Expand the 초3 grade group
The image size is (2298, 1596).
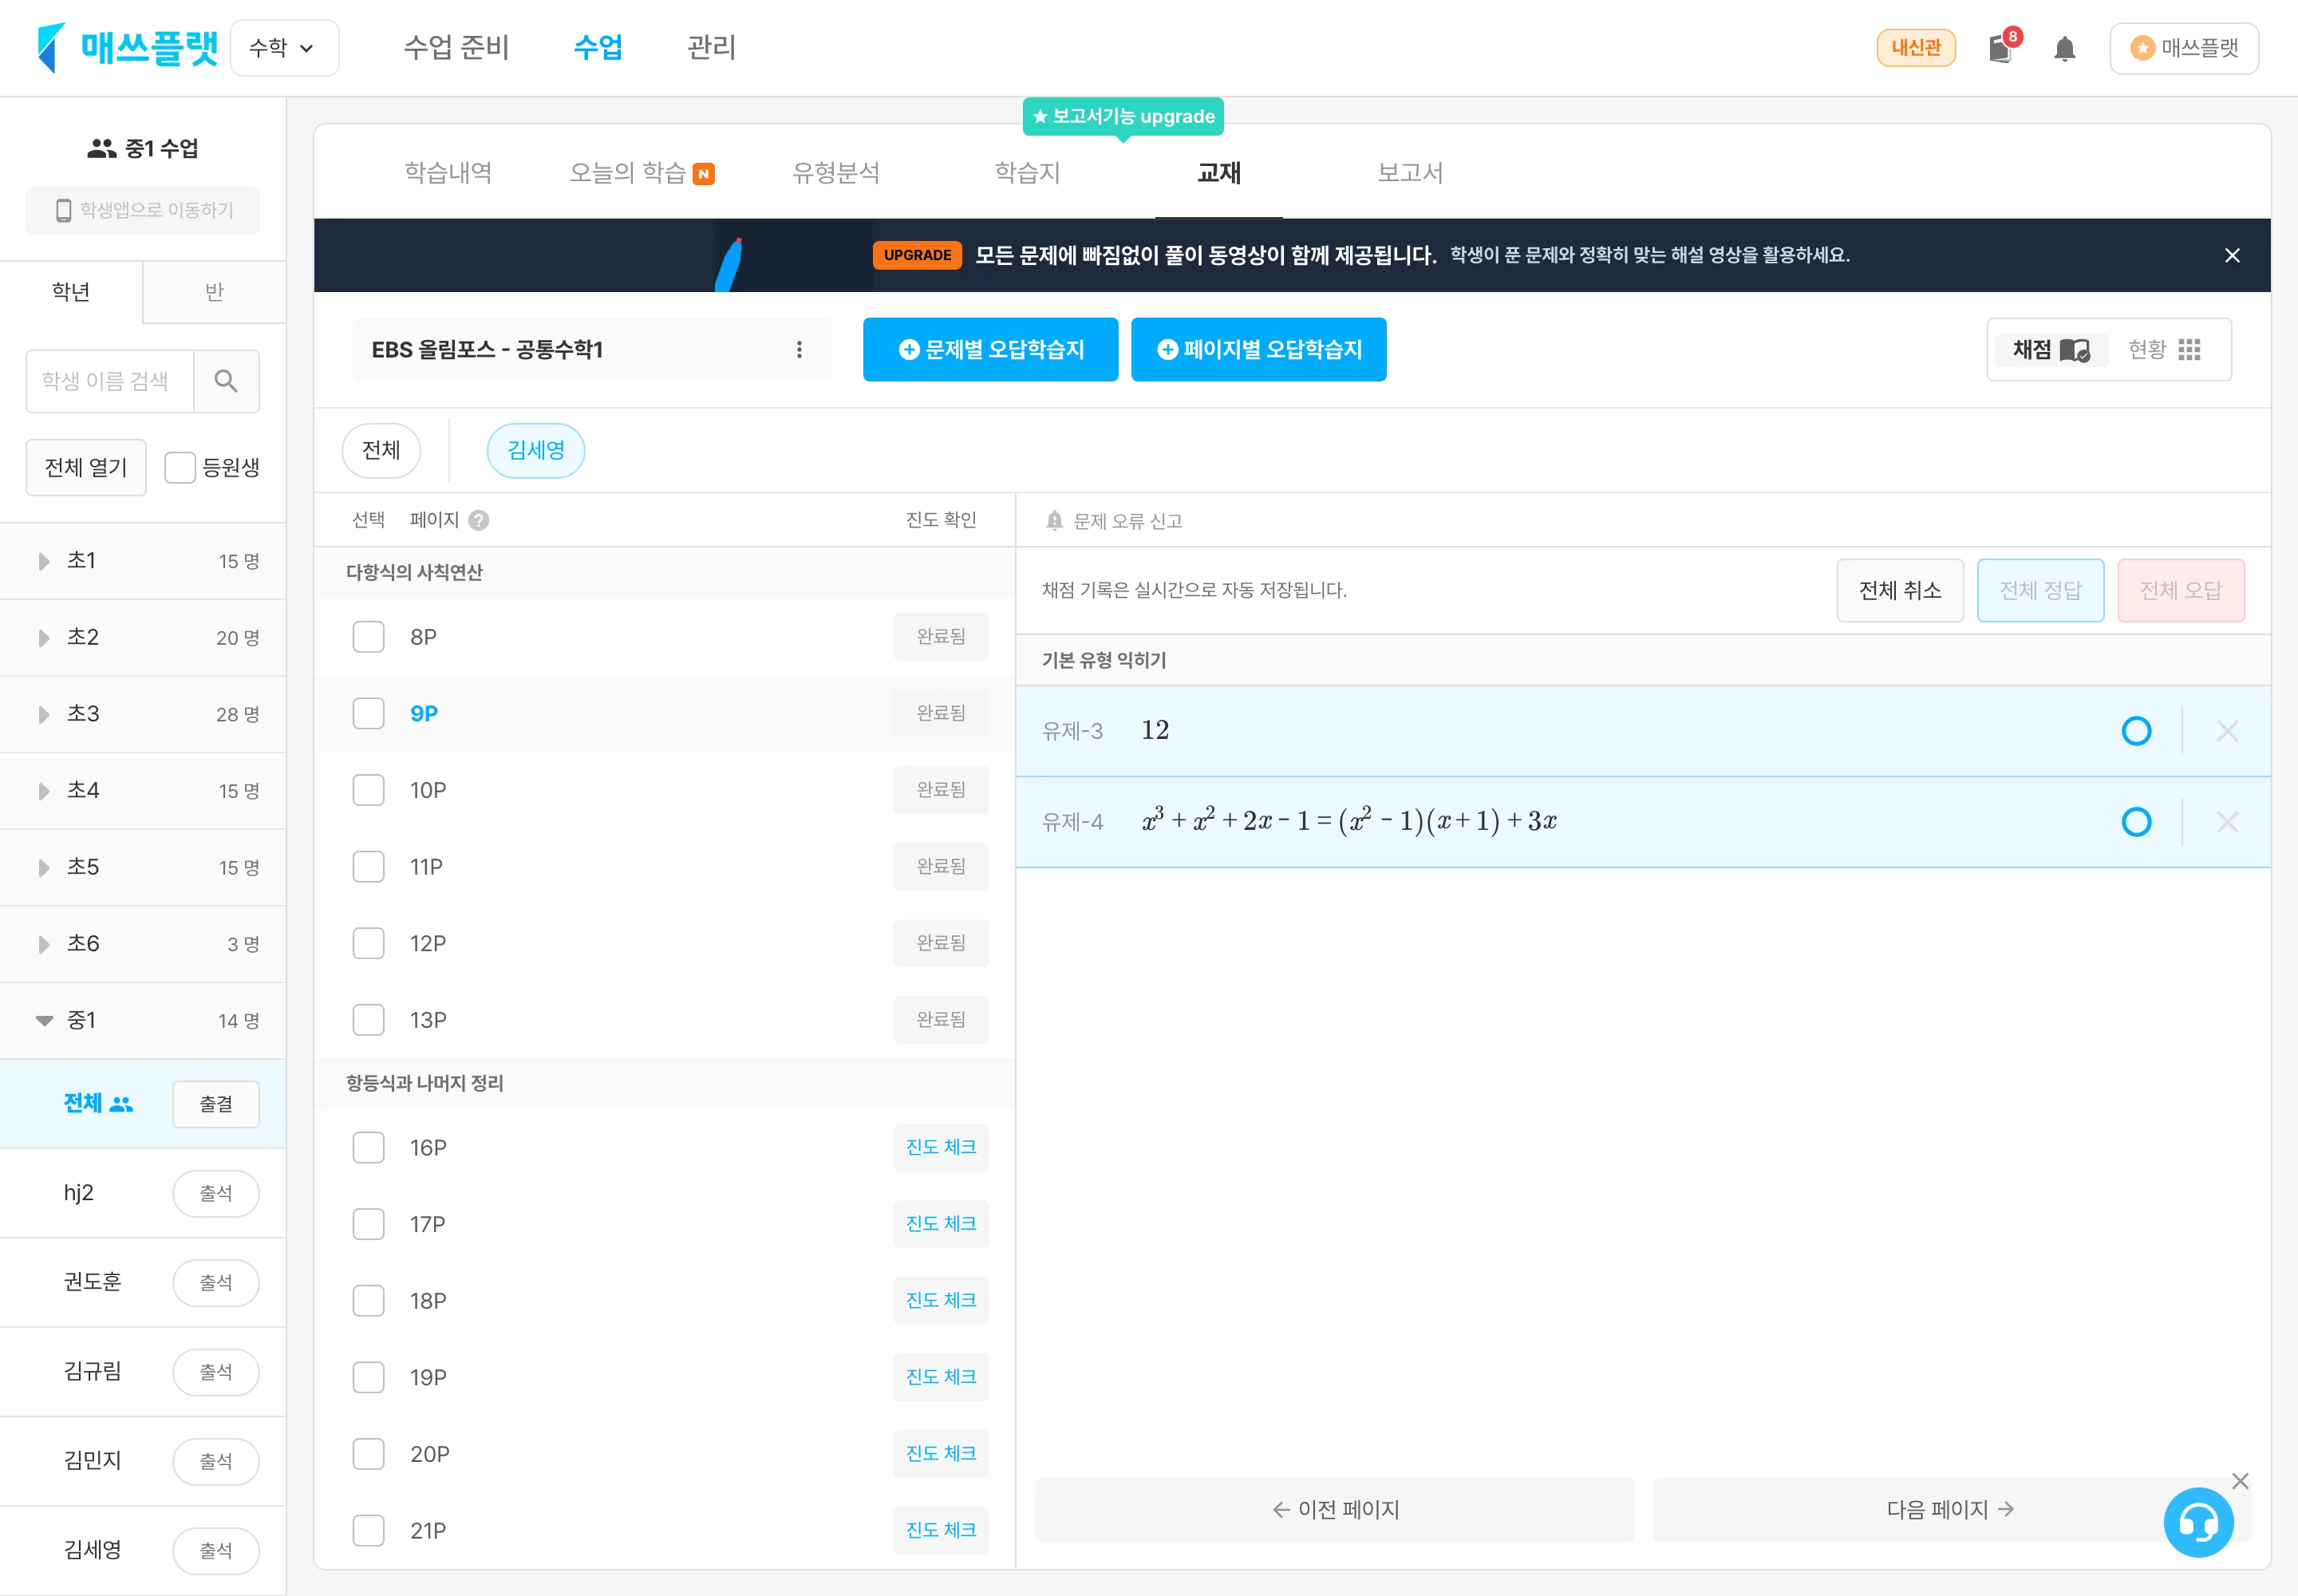[x=143, y=714]
